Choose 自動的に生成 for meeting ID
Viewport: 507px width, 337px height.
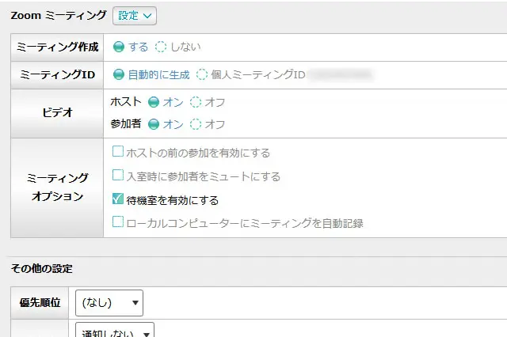pos(119,75)
